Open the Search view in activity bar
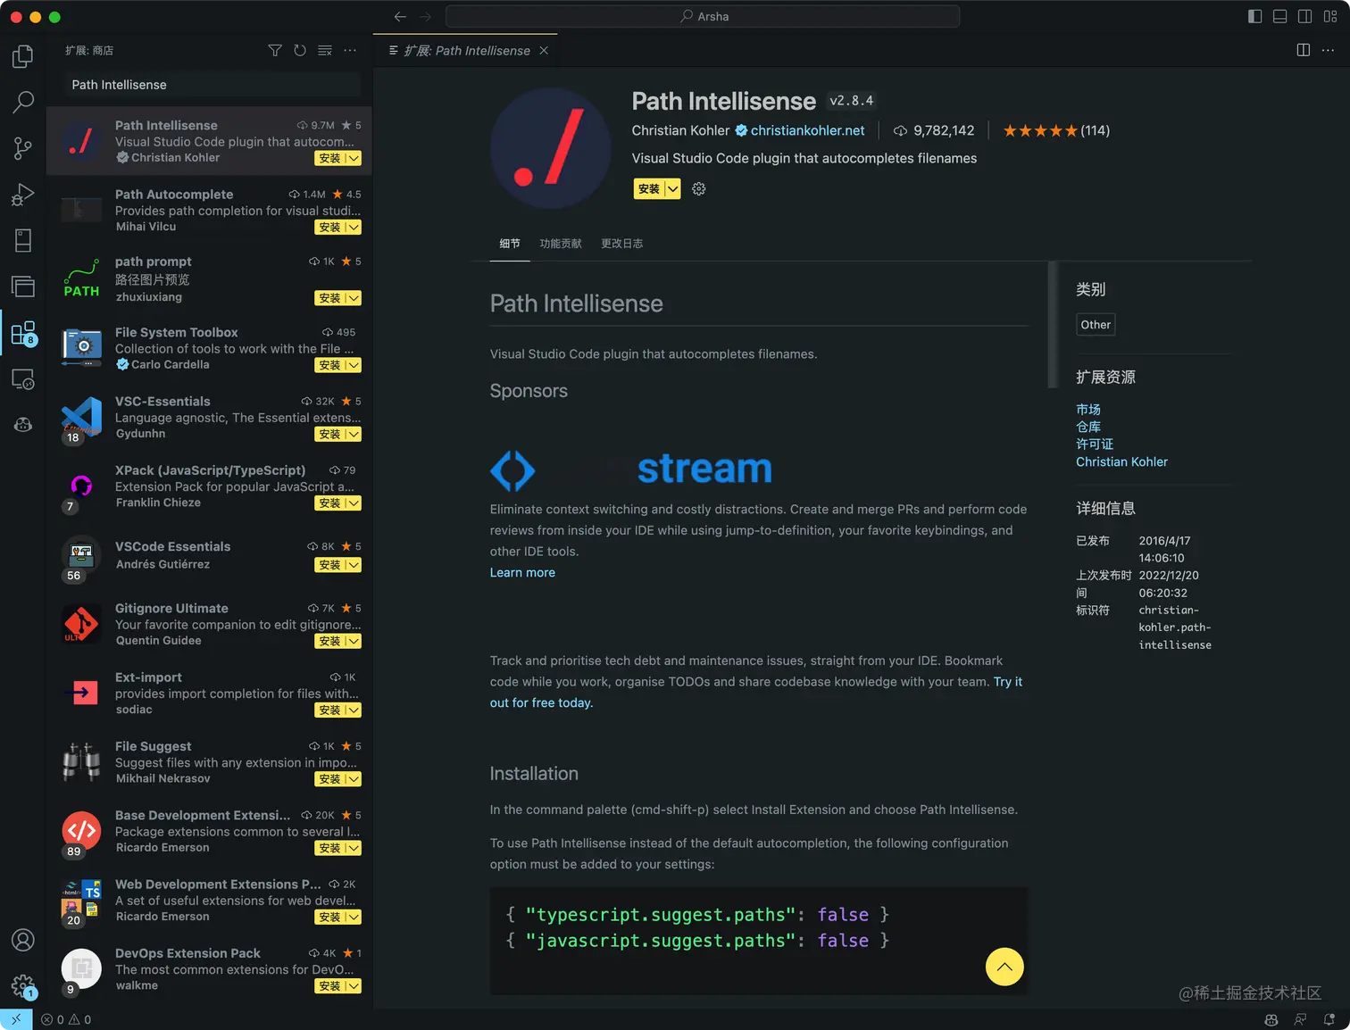Screen dimensions: 1350x1030 click(x=23, y=102)
